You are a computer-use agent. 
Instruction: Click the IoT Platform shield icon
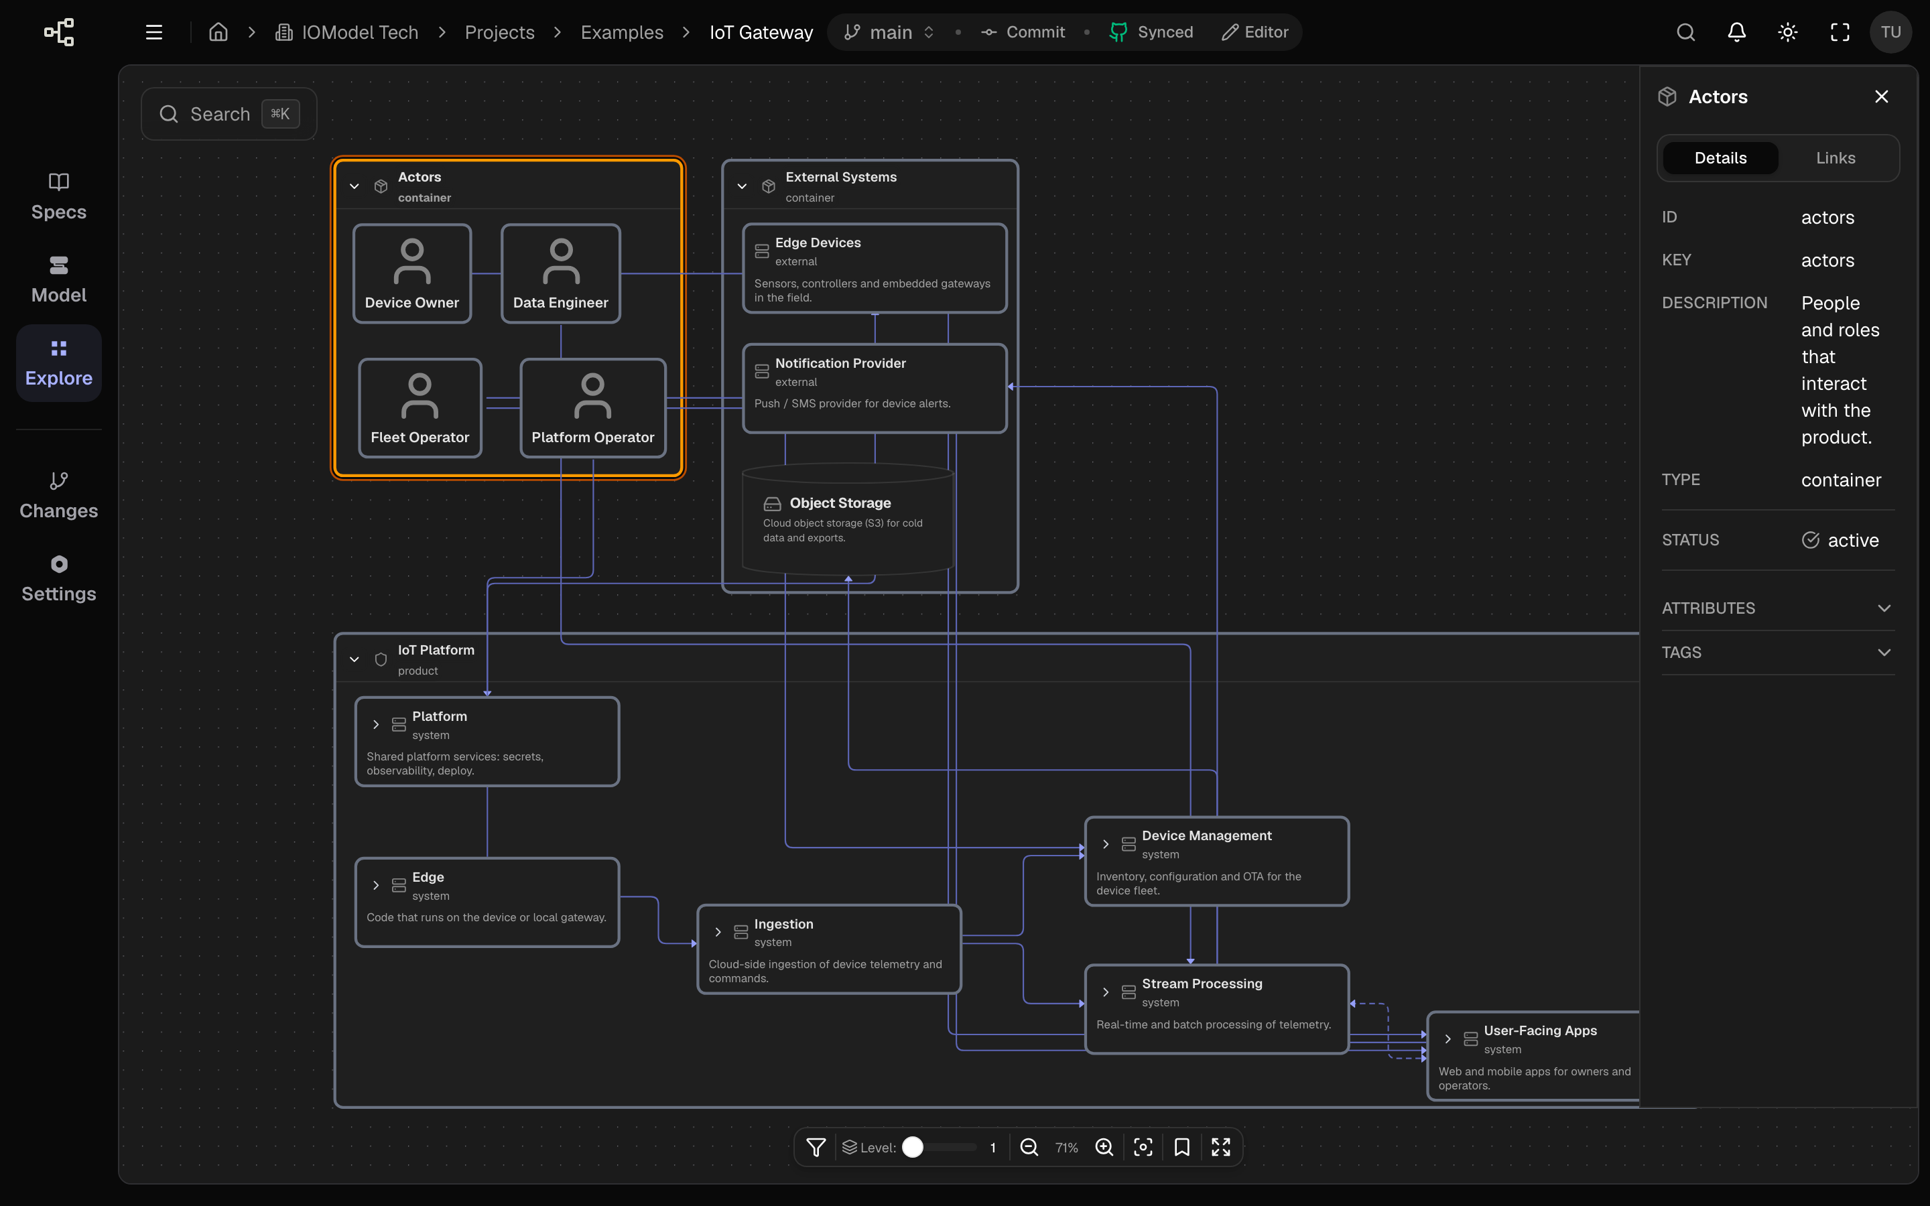click(381, 660)
